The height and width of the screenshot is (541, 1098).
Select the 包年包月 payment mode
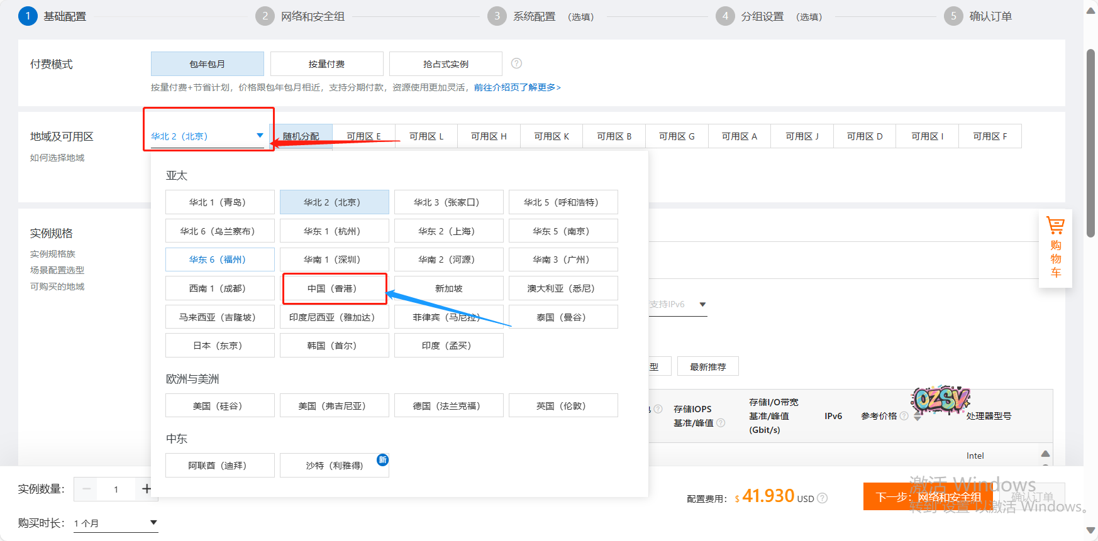tap(207, 64)
